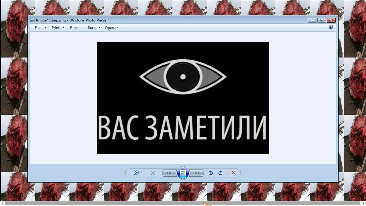The height and width of the screenshot is (206, 366).
Task: Click the horizontal scrollbar at bottom
Action: (x=183, y=203)
